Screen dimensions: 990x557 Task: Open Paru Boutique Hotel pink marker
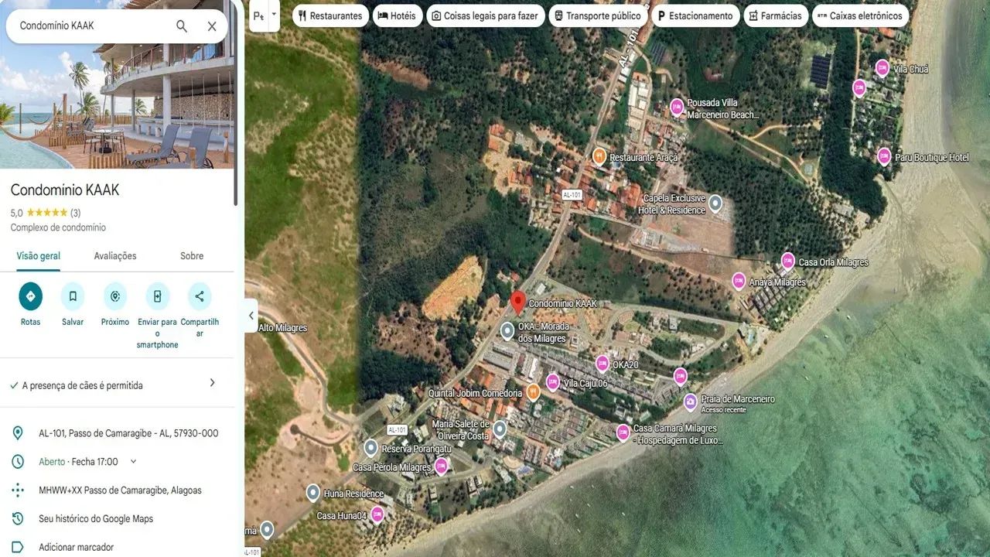point(884,156)
